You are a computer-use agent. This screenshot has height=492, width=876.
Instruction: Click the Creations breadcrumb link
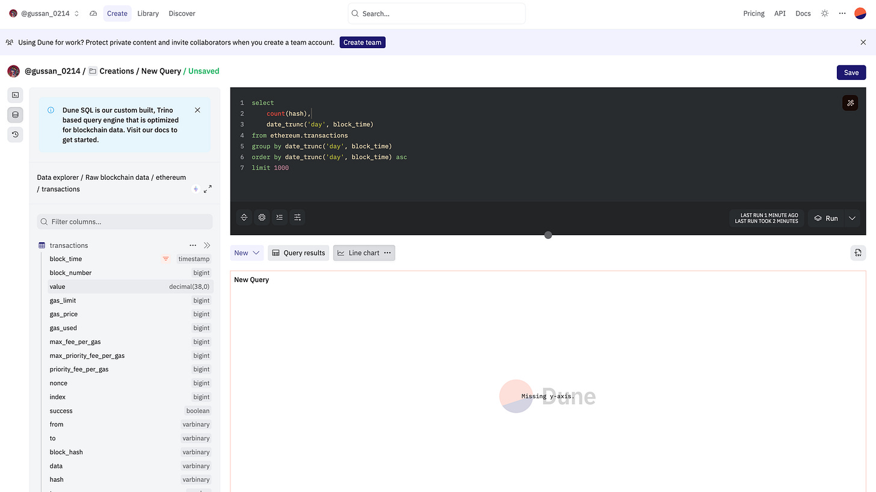click(117, 71)
